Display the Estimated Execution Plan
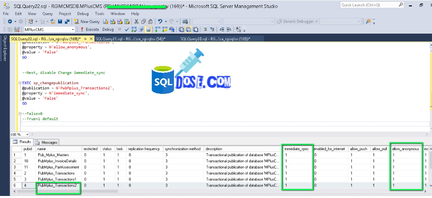 pos(134,30)
